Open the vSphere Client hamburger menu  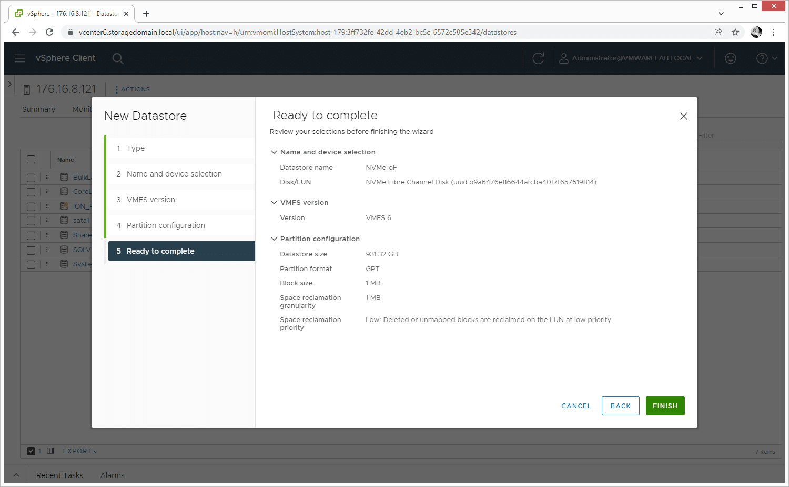tap(20, 58)
